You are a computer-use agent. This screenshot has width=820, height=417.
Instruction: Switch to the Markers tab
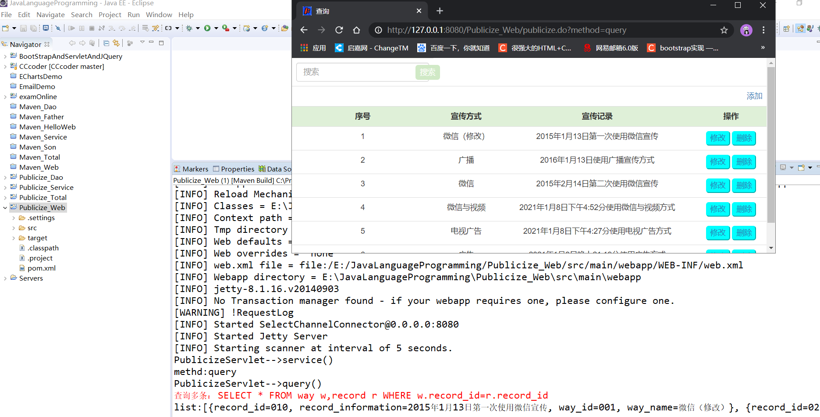(x=192, y=169)
